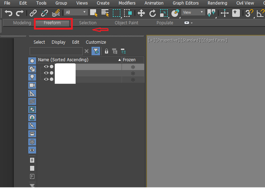Click the Scene Explorer search field

coord(56,51)
